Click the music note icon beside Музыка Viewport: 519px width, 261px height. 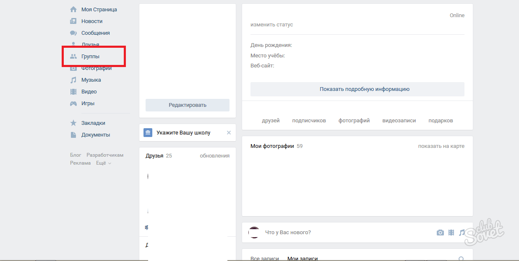pos(73,80)
